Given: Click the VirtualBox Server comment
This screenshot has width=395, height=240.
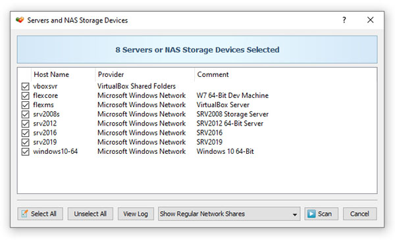Looking at the screenshot, I should 223,105.
